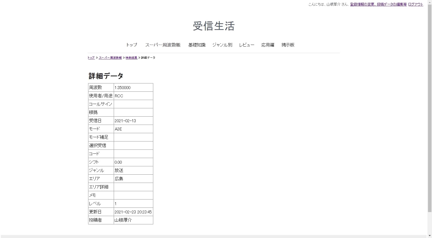Click the メモ row label
This screenshot has width=432, height=238.
(92, 195)
